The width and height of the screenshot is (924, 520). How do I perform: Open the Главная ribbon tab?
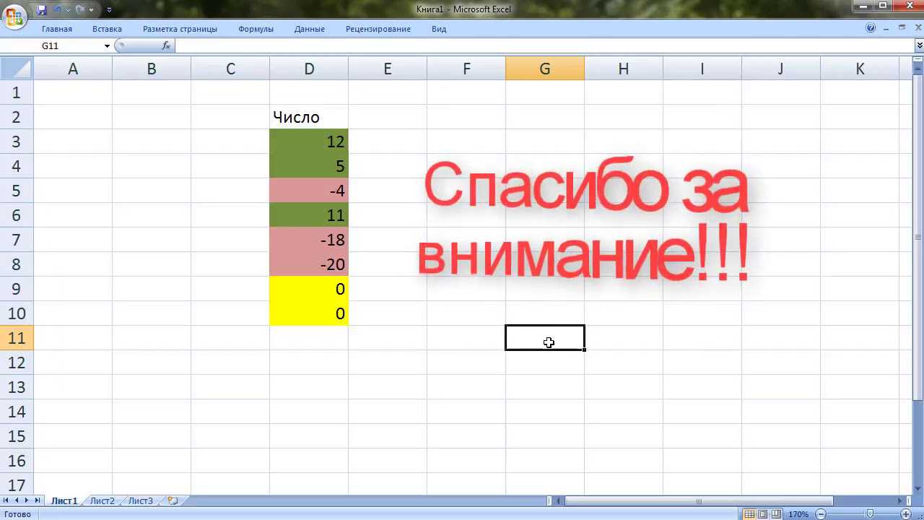57,29
